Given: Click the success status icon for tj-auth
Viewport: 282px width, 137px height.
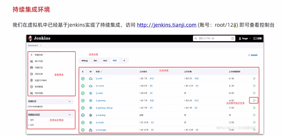Looking at the screenshot, I should coord(83,79).
